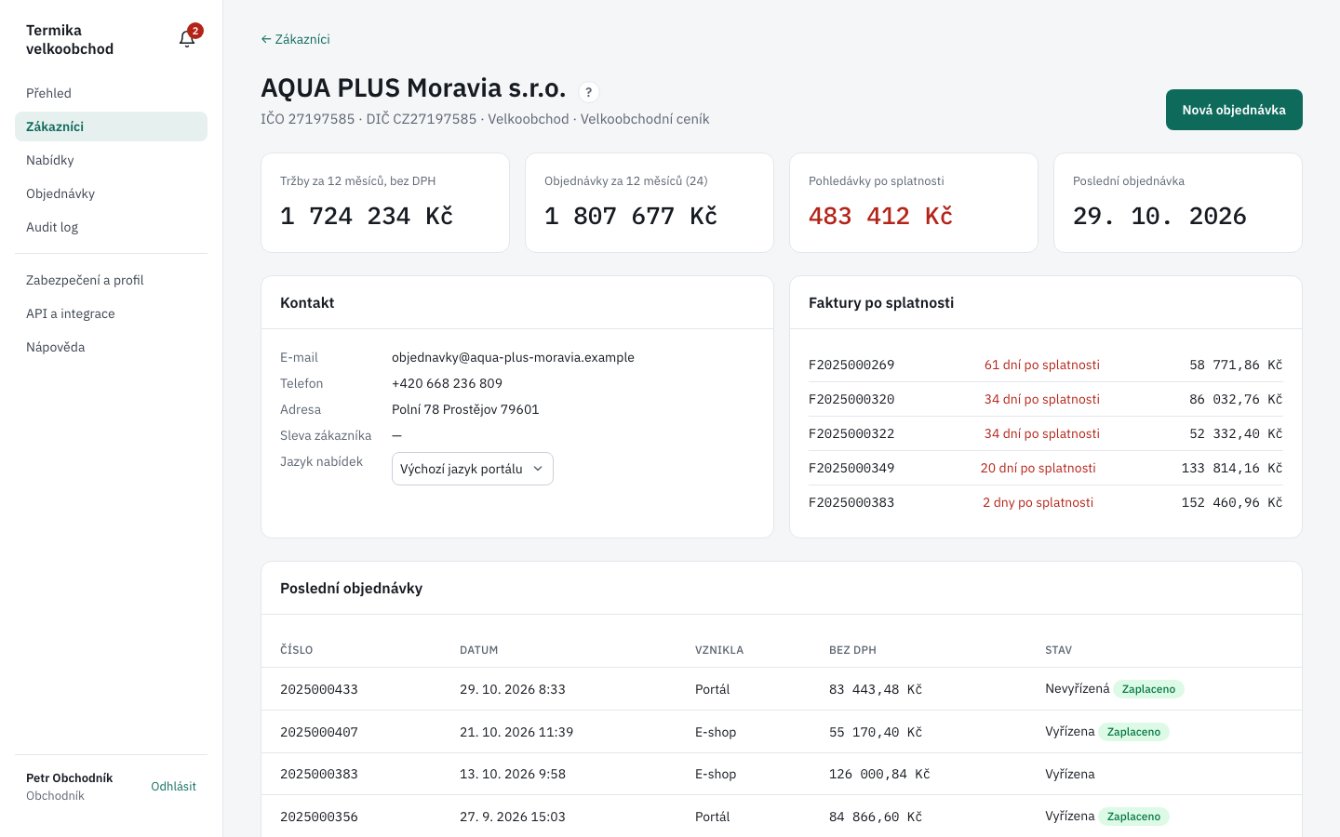Click the Zaplaceno badge on order 2025000407
Image resolution: width=1340 pixels, height=837 pixels.
[x=1133, y=732]
